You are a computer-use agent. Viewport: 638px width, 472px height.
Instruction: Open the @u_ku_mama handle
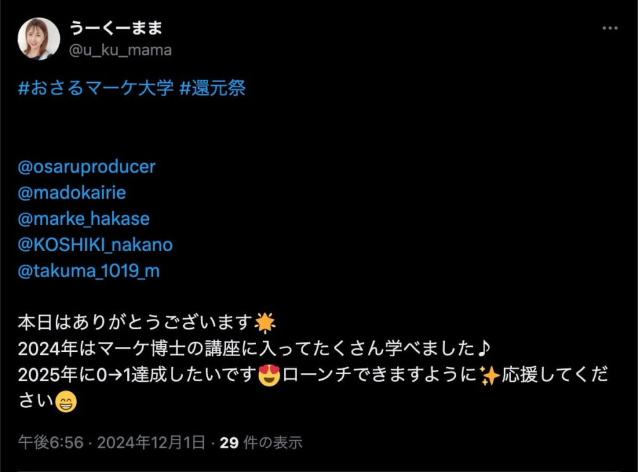[120, 50]
